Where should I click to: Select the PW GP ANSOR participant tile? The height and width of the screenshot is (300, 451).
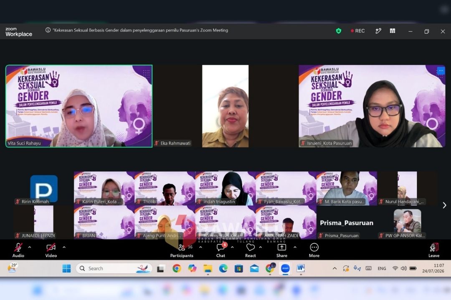407,222
